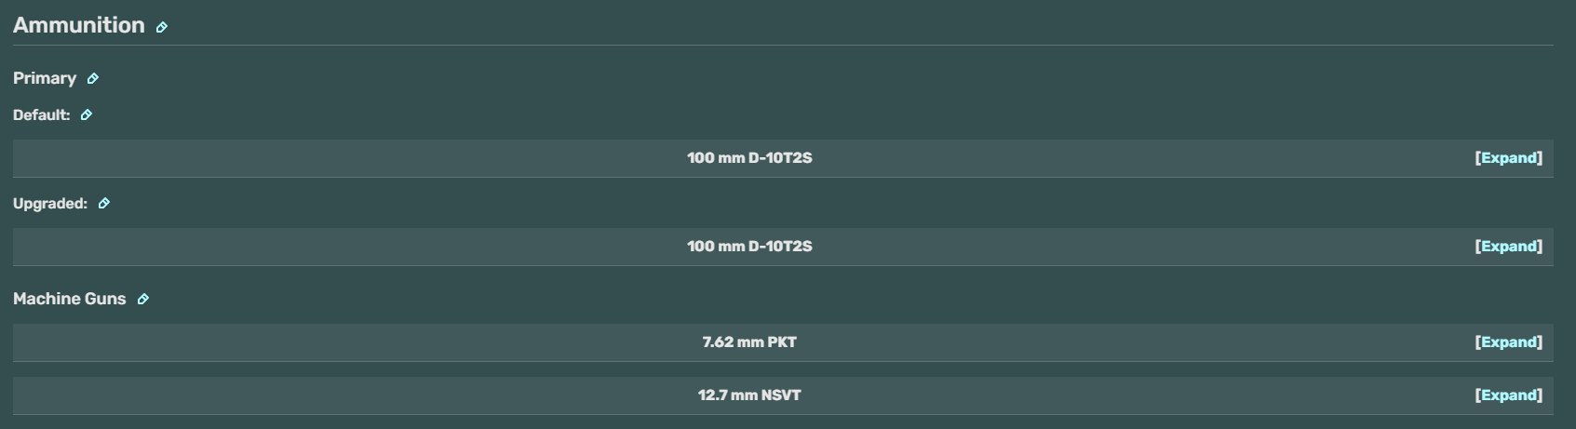
Task: Click the pencil icon beside Upgraded
Action: (104, 204)
